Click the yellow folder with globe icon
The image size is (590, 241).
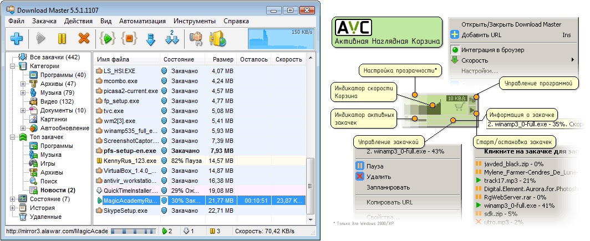[x=217, y=39]
